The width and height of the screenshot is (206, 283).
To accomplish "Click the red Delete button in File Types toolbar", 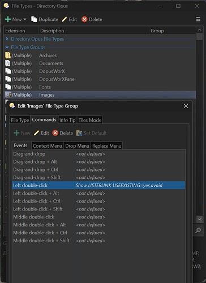I will (92, 19).
